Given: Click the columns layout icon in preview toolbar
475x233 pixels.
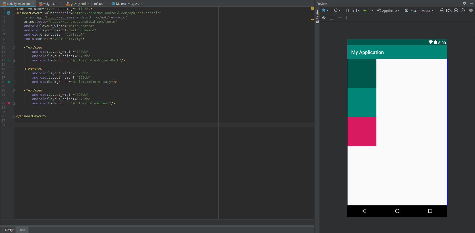Looking at the screenshot, I should (x=332, y=18).
